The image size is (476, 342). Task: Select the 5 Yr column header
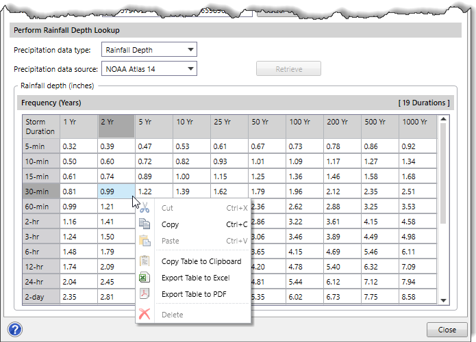(154, 127)
